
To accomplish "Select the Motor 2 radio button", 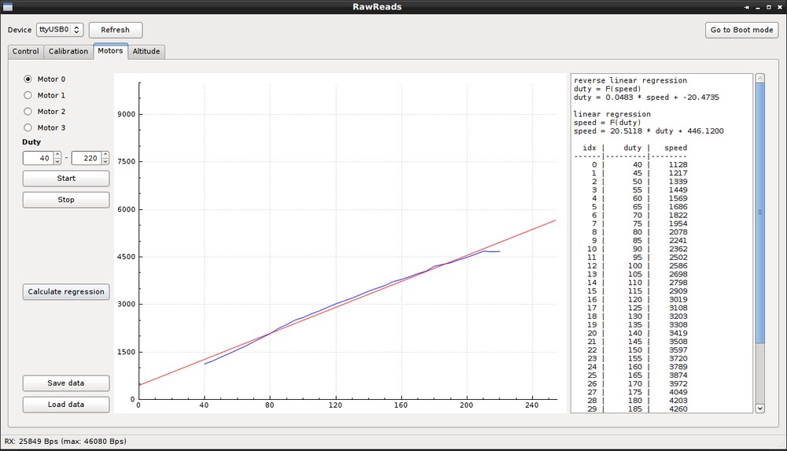I will point(28,112).
